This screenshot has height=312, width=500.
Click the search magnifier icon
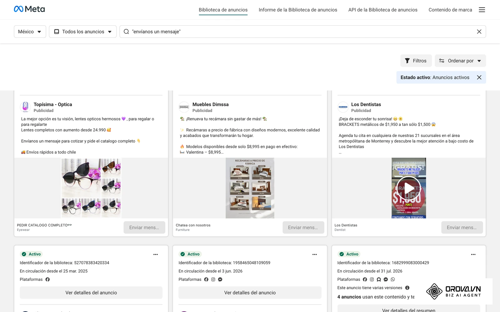(126, 32)
